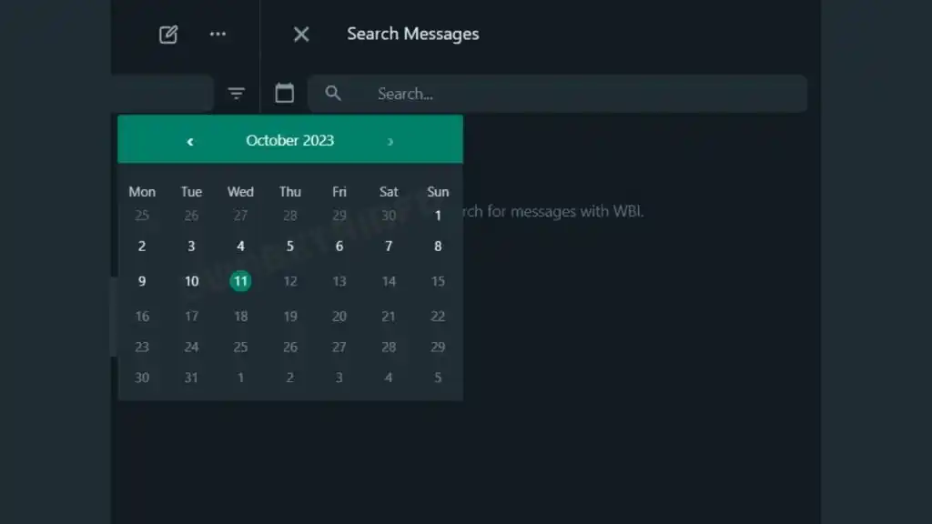Toggle the calendar date picker icon

pos(285,94)
